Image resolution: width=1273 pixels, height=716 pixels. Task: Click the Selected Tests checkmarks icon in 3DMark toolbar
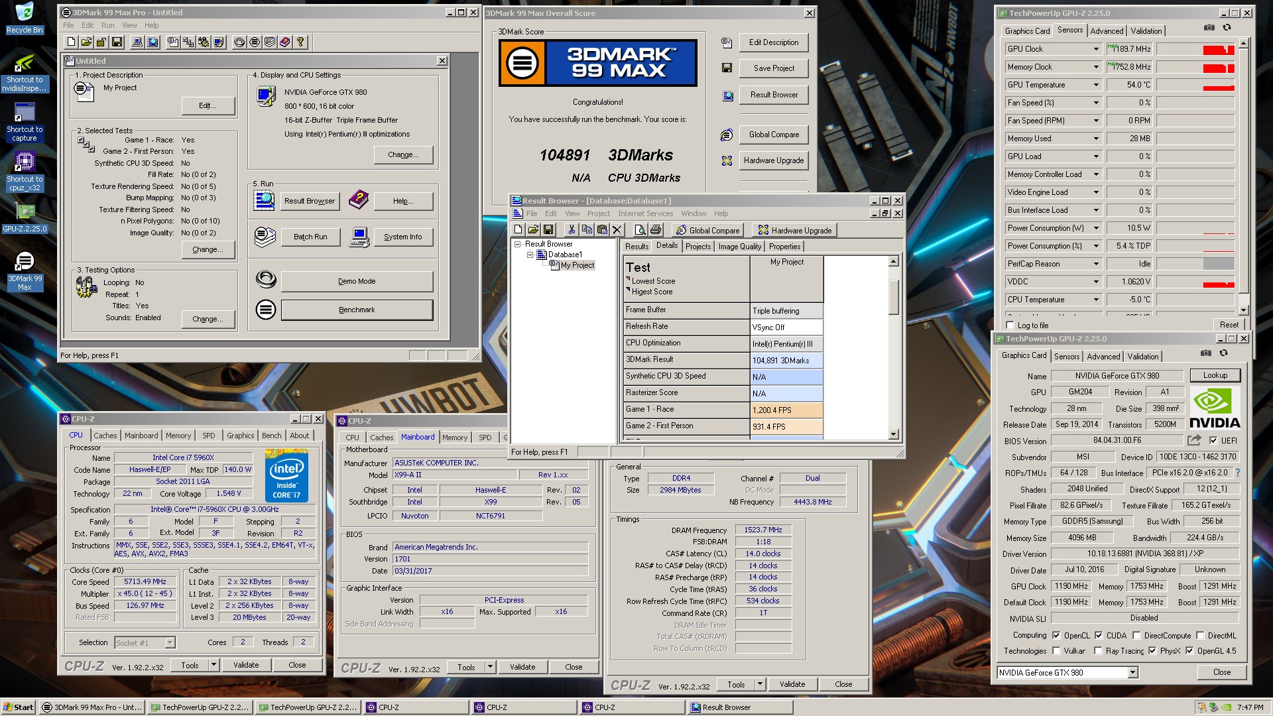(x=188, y=42)
